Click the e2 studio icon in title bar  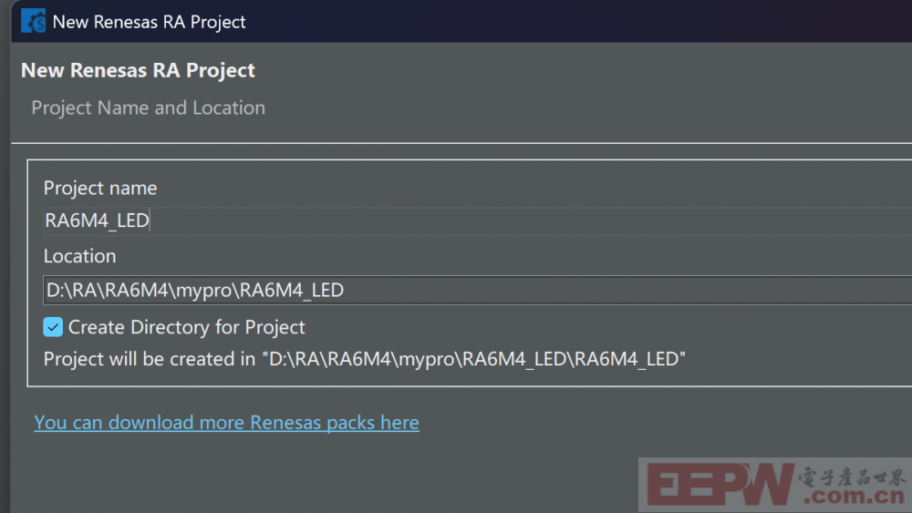click(33, 21)
